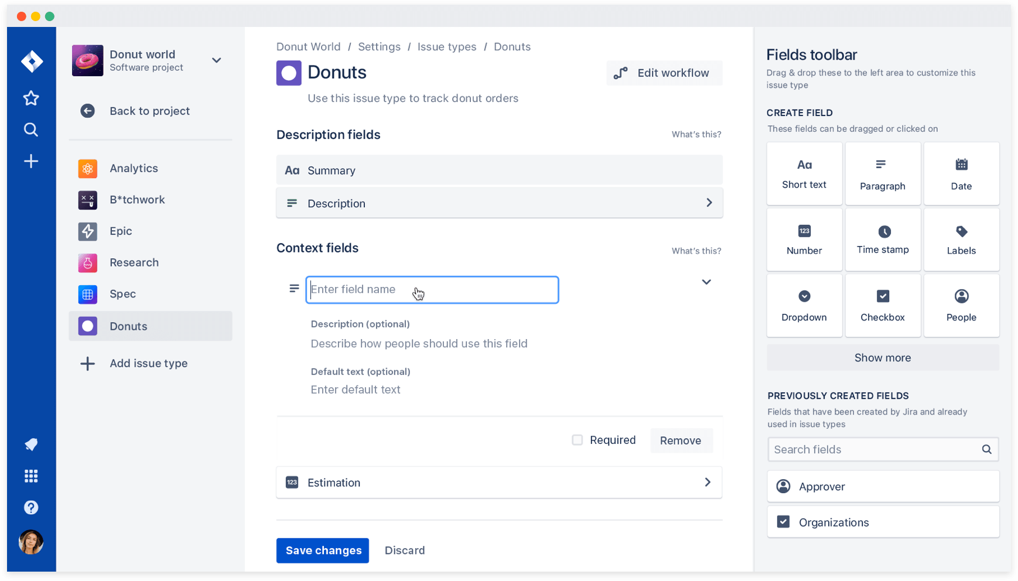Add a Paragraph field
This screenshot has width=1018, height=581.
click(883, 173)
